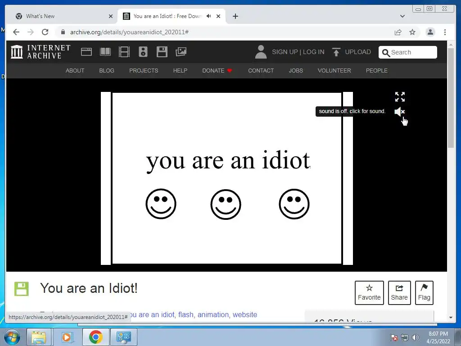461x346 pixels.
Task: Unmute the emulator using the speaker icon
Action: click(x=400, y=112)
